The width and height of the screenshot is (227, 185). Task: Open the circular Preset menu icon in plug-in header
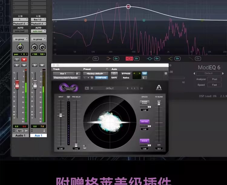coord(107,69)
